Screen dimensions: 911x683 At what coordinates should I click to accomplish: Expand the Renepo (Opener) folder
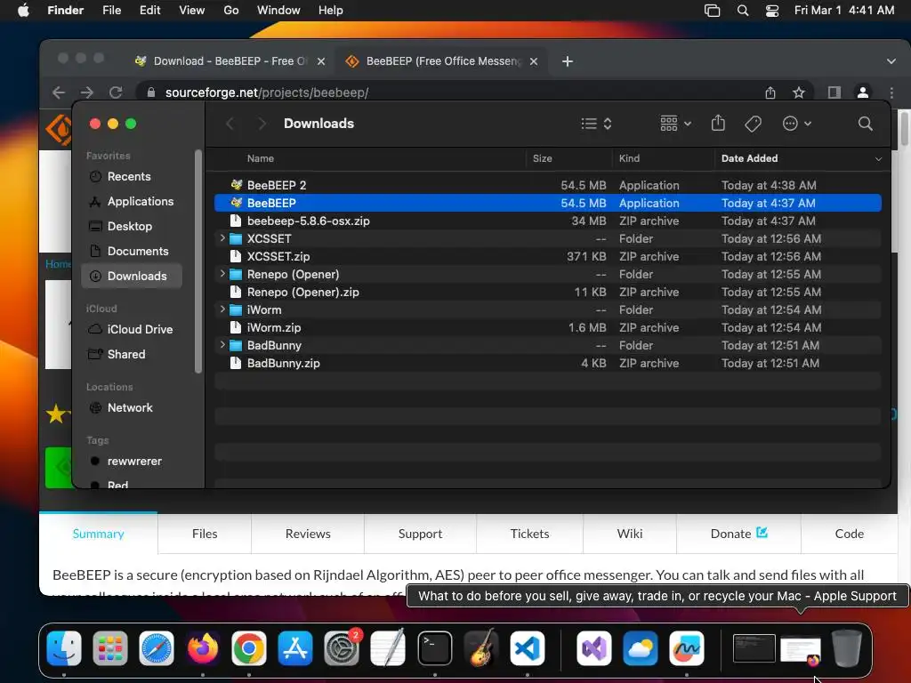click(222, 274)
